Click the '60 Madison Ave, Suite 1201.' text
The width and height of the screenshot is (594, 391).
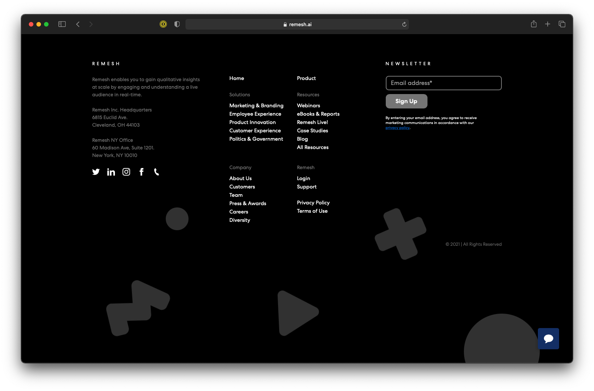click(123, 148)
